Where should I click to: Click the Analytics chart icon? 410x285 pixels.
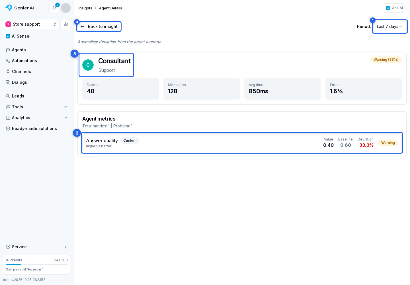click(x=8, y=118)
